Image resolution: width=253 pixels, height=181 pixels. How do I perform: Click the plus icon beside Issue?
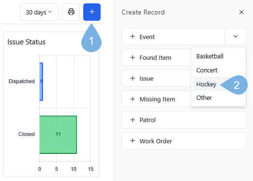133,78
